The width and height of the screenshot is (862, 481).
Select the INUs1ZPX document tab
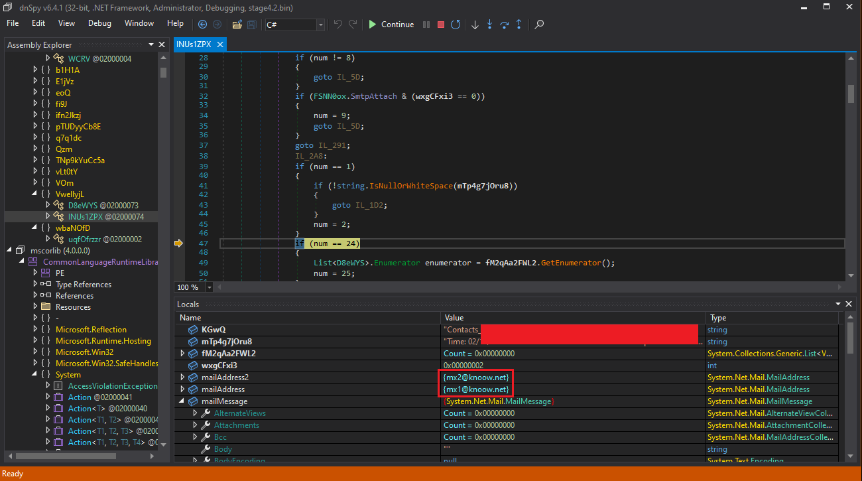pos(194,44)
